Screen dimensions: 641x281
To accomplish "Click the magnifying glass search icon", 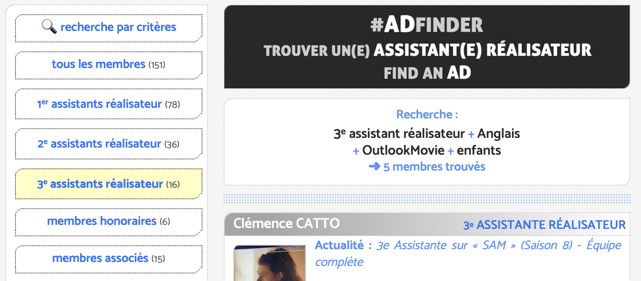I will [x=49, y=27].
